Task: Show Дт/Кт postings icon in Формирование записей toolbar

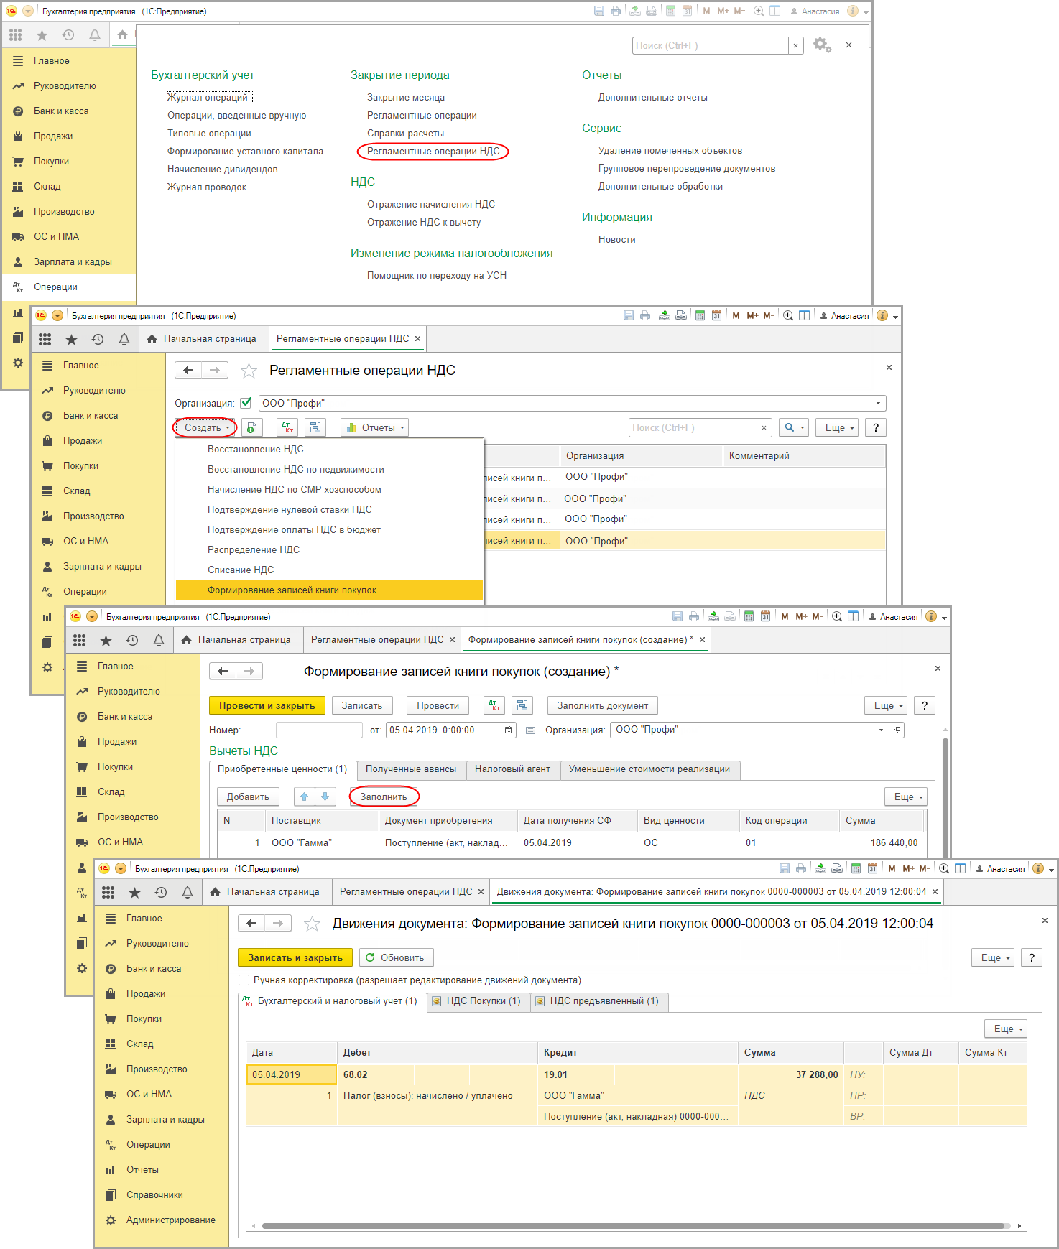Action: (494, 705)
